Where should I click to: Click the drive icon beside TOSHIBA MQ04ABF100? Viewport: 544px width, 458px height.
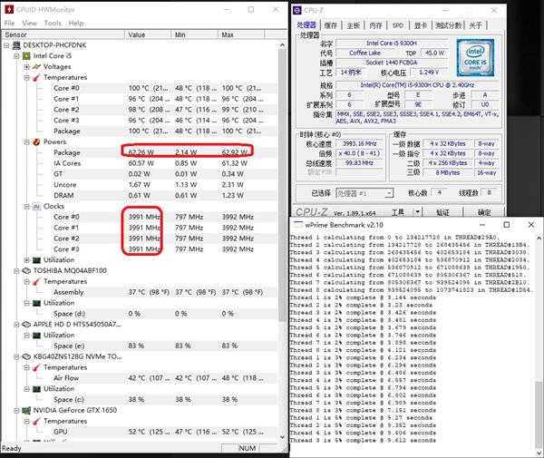pos(26,270)
